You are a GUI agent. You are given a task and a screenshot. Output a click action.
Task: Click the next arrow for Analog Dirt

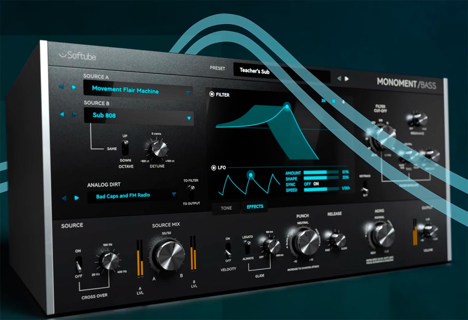(x=76, y=198)
